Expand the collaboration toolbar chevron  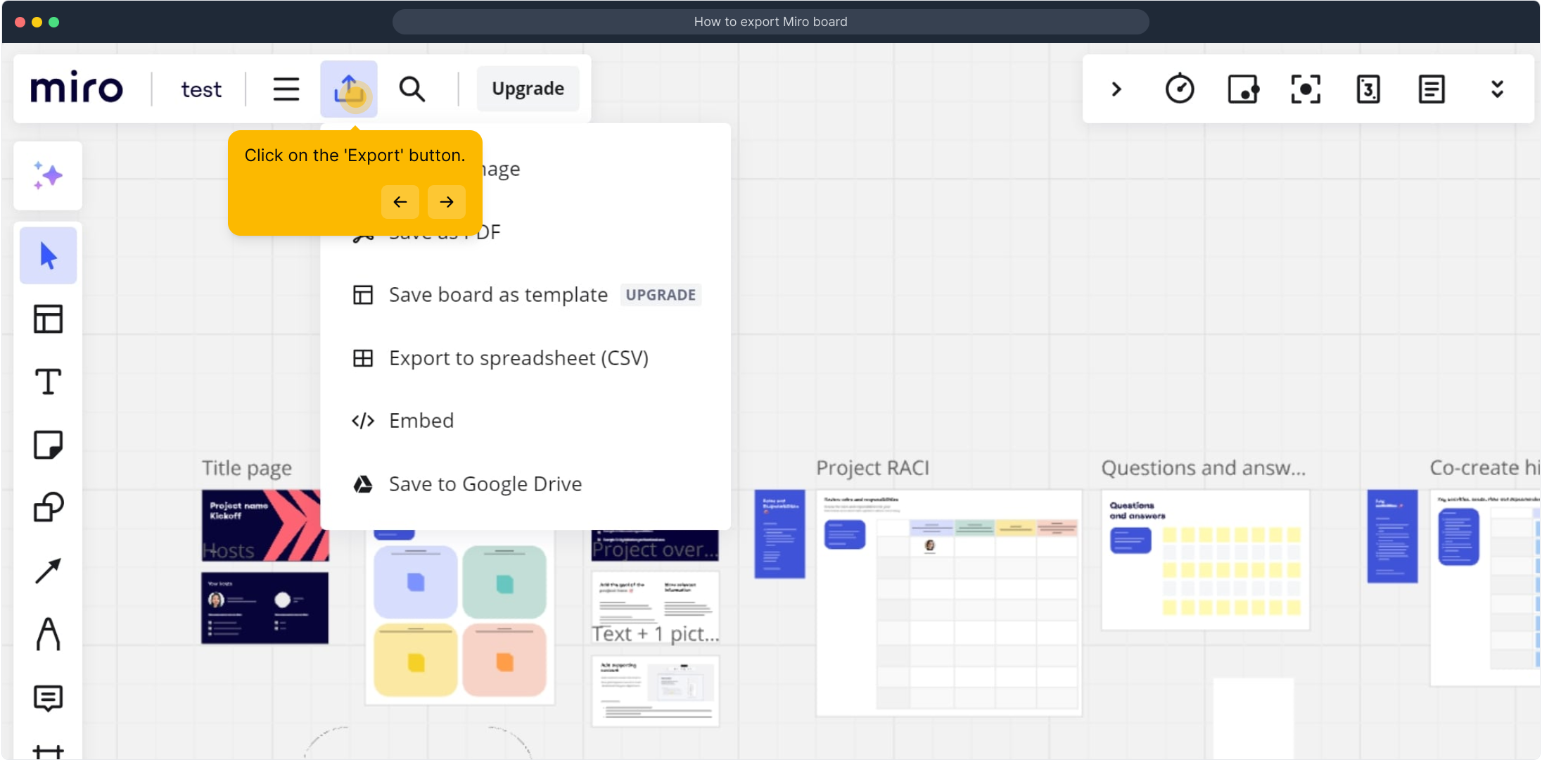tap(1116, 89)
